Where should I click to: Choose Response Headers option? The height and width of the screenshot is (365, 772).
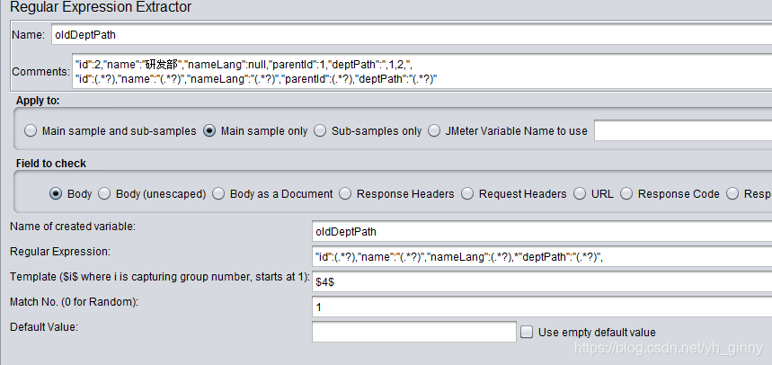(345, 194)
